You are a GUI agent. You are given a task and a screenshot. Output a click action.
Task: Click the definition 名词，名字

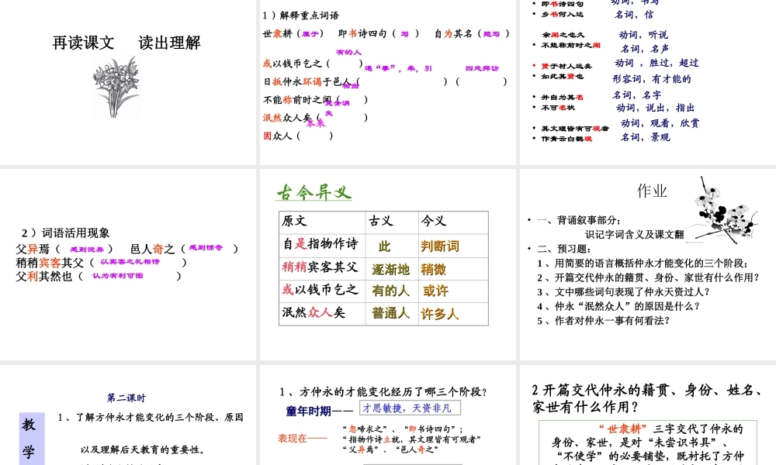click(x=636, y=95)
